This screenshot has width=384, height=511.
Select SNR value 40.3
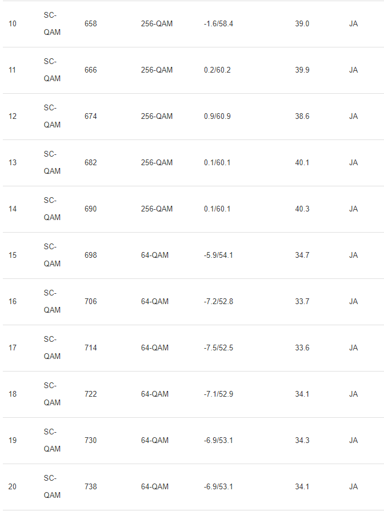coord(302,209)
